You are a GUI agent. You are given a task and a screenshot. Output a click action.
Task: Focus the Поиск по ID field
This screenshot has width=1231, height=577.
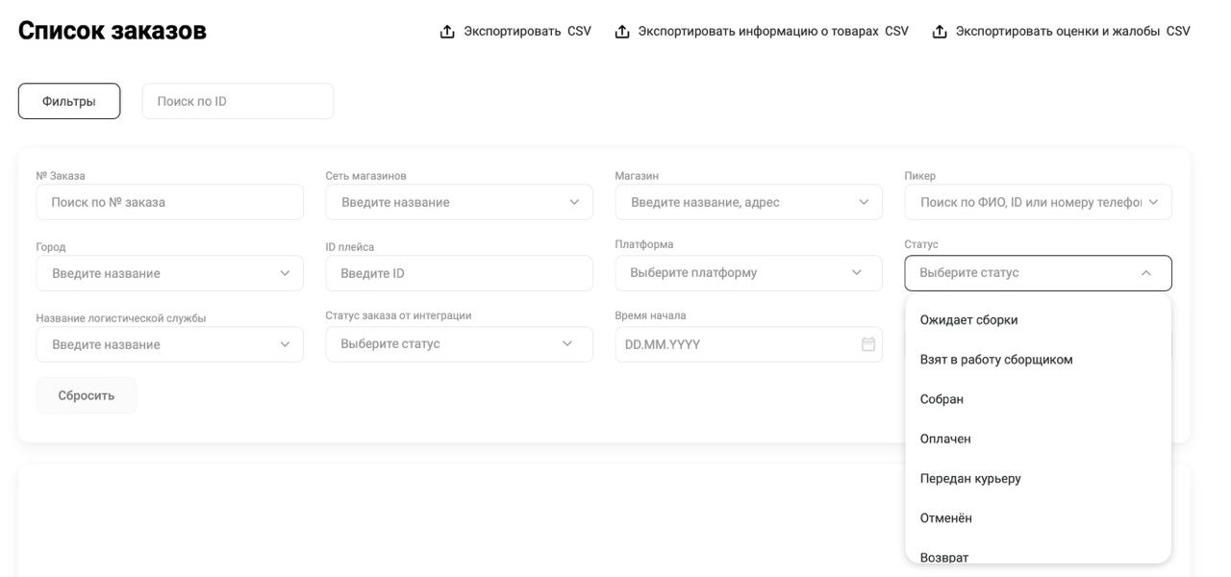pos(238,101)
